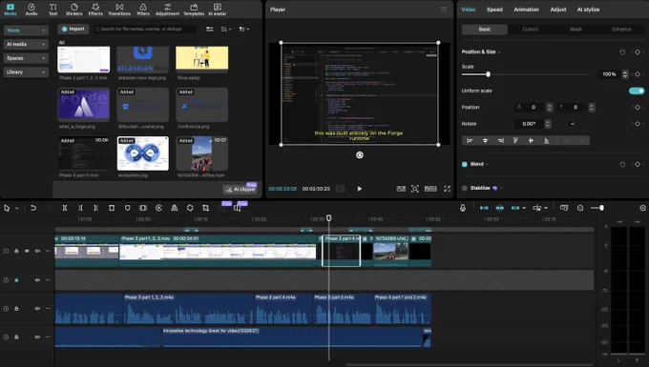Screen dimensions: 649x367
Task: Click the Import button
Action: (73, 29)
